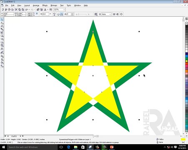Select the Eyedropper tool in the toolbox
Viewport: 188px width, 150px height.
coord(2,56)
